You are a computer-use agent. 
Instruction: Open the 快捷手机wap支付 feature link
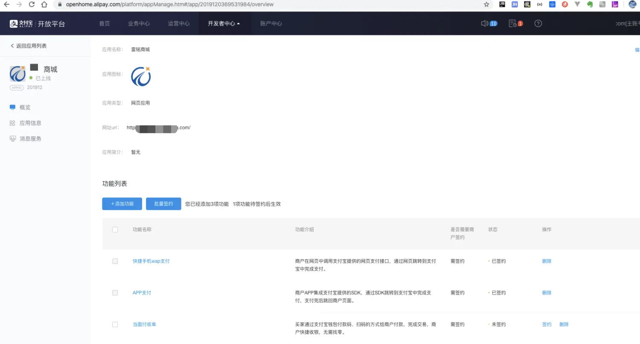click(151, 261)
